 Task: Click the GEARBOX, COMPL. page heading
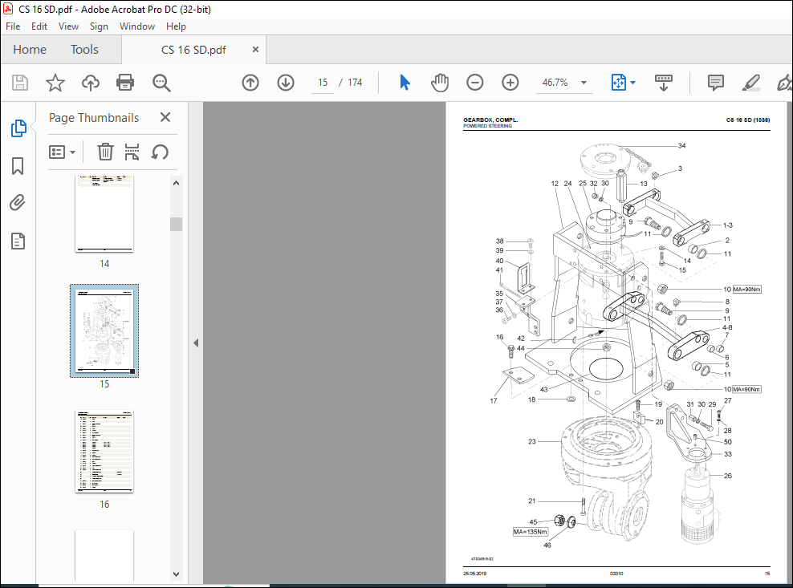(x=490, y=120)
